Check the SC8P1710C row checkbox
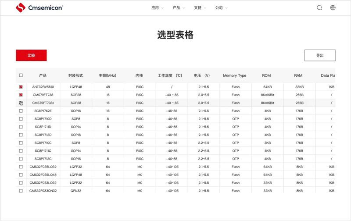351x221 pixels. tap(21, 143)
